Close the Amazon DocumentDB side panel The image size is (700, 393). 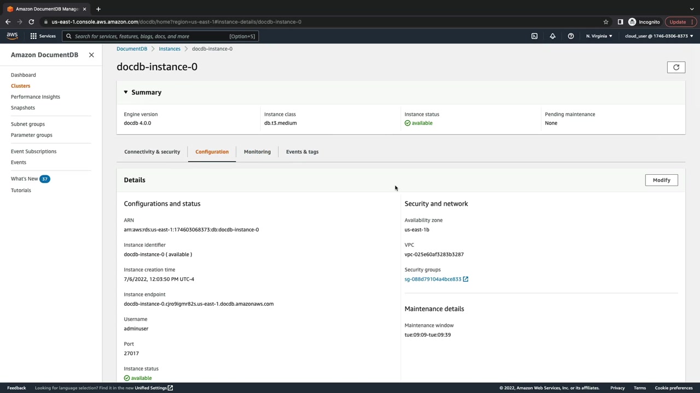91,55
